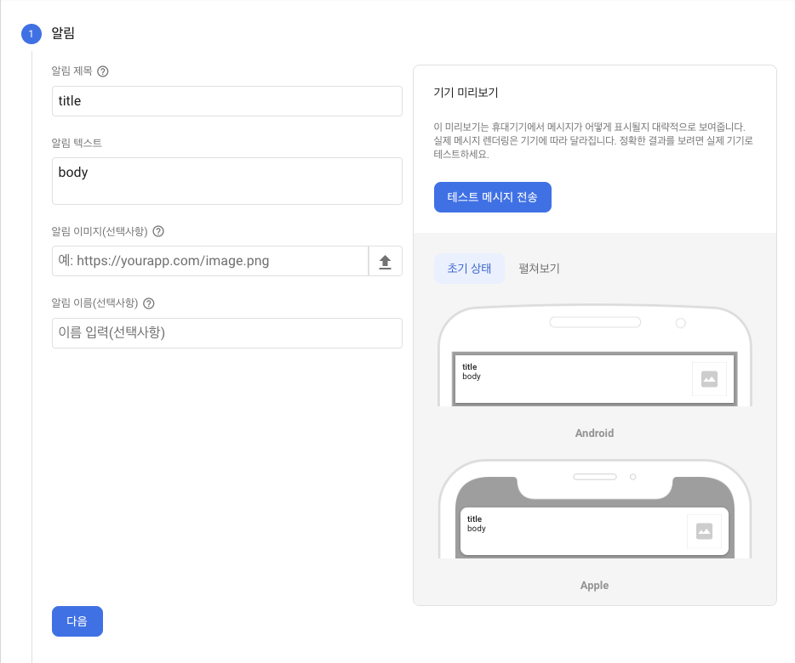Focus the 알림 텍스트 textarea containing body
Viewport: 795px width, 663px height.
(x=227, y=181)
